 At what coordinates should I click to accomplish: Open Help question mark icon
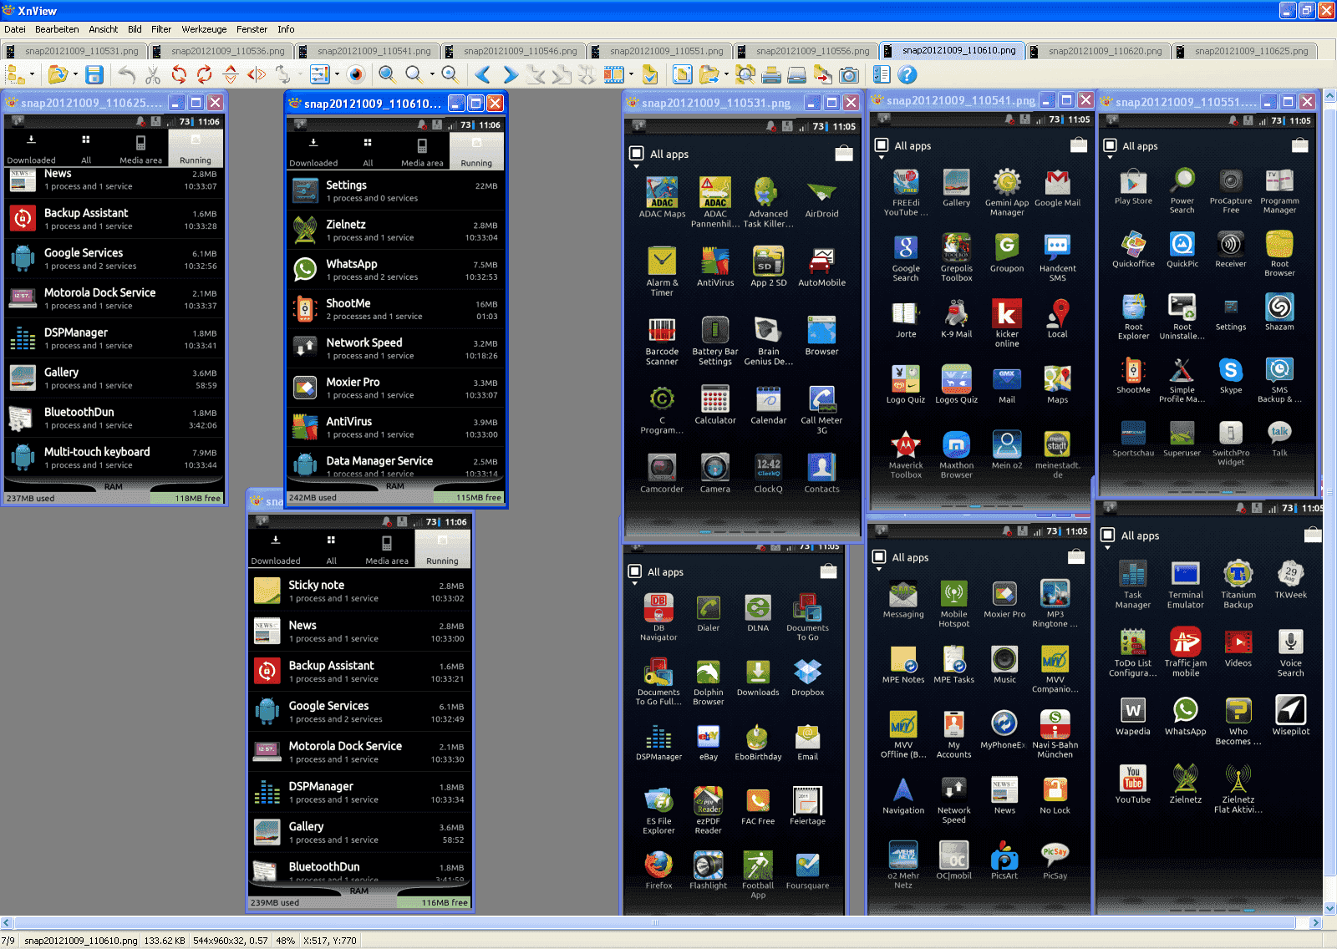click(x=907, y=75)
